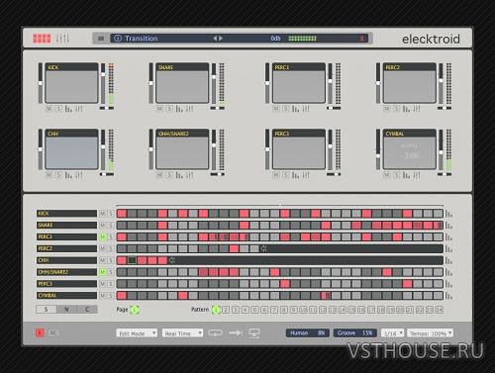Open the CHH pad velocity bars icon
Viewport: 495px width, 373px height.
click(x=68, y=175)
